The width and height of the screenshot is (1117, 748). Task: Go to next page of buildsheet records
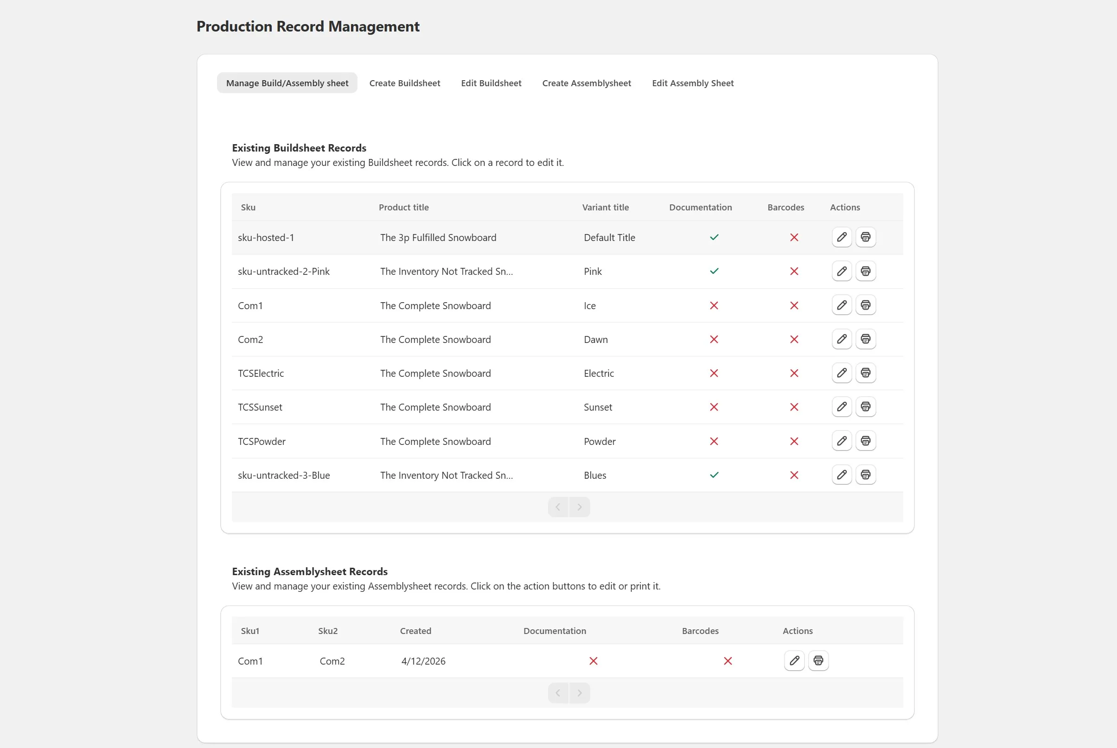tap(580, 507)
